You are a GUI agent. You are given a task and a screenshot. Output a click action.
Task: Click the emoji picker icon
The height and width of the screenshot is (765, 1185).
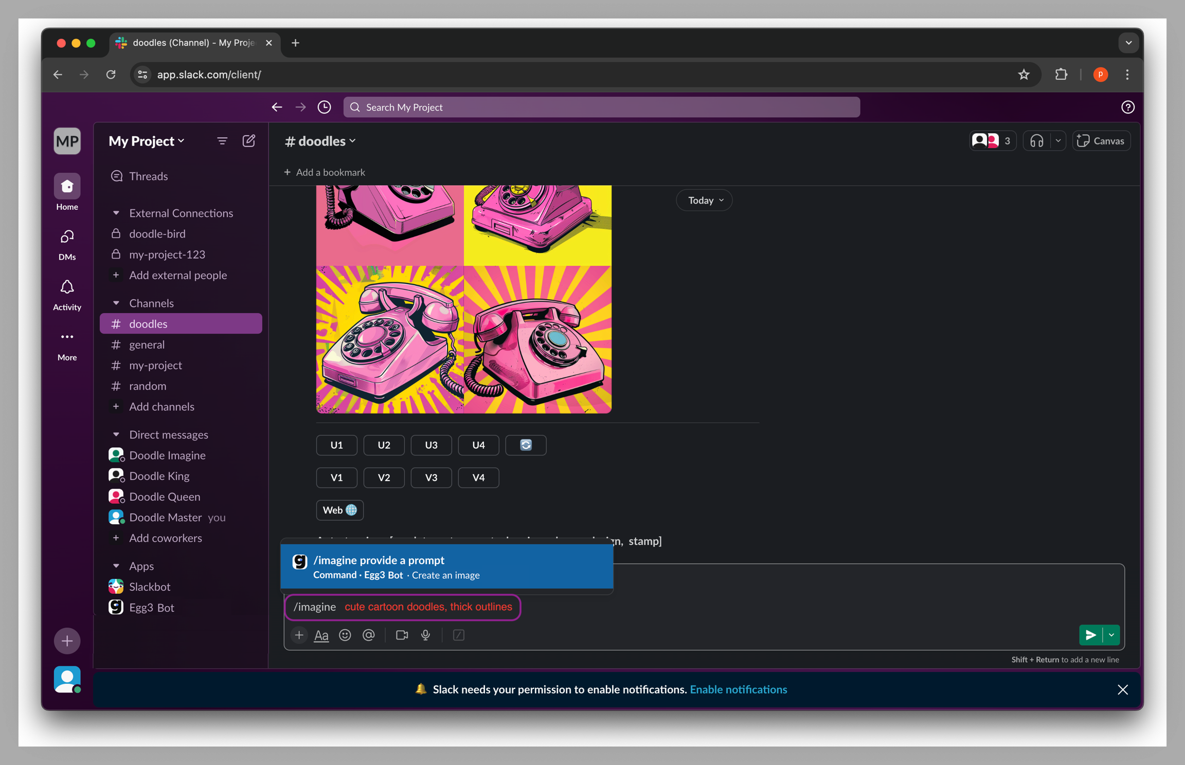(x=345, y=635)
